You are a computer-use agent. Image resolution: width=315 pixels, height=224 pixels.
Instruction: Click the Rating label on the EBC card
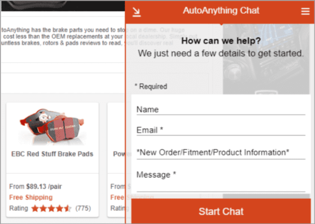coord(18,208)
